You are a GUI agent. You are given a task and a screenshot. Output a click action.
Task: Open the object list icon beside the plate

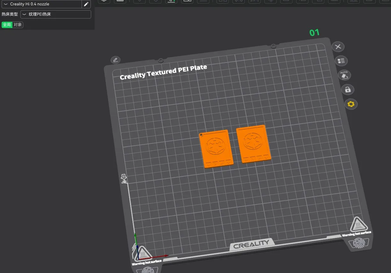341,61
